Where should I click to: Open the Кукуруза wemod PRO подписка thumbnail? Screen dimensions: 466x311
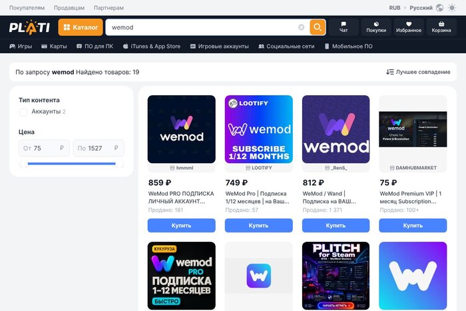pos(181,276)
